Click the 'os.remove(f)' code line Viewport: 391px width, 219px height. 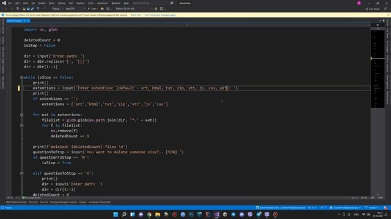click(x=64, y=131)
